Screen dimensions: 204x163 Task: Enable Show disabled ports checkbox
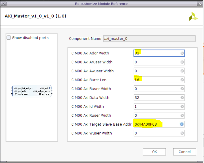pos(9,38)
